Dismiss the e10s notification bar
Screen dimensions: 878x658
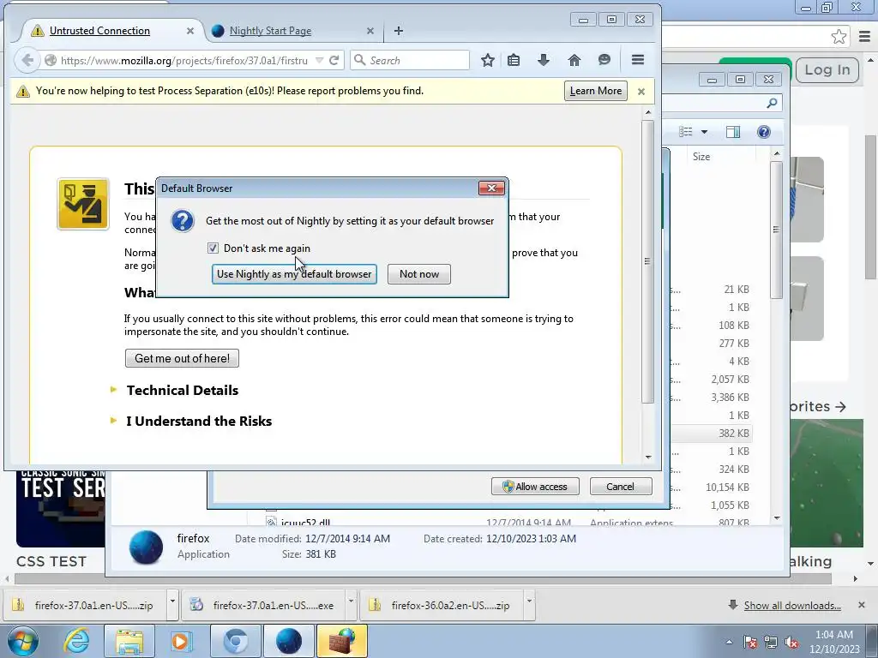(641, 91)
